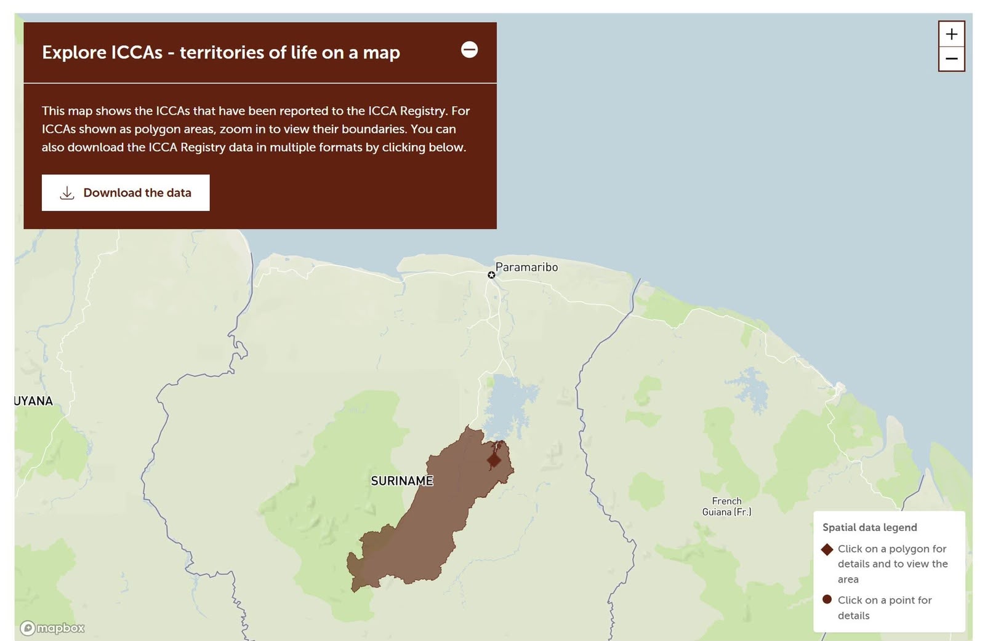Viewport: 985px width, 641px height.
Task: Click the point circle legend symbol
Action: 827,599
